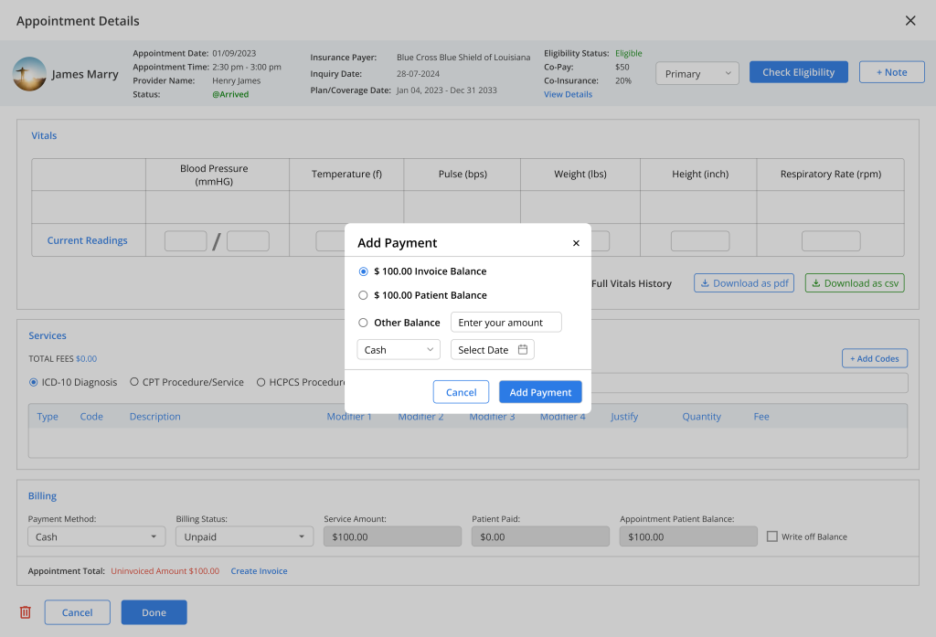Select the CPT Procedure/Service radio option
The height and width of the screenshot is (637, 936).
(134, 382)
